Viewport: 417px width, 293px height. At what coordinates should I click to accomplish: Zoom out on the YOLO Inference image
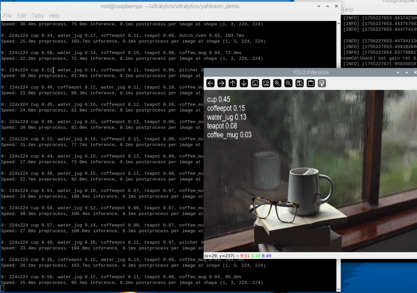pyautogui.click(x=288, y=83)
